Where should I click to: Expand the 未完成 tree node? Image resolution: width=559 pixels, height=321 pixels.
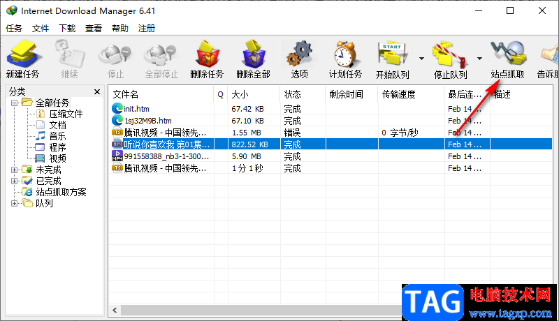point(14,170)
